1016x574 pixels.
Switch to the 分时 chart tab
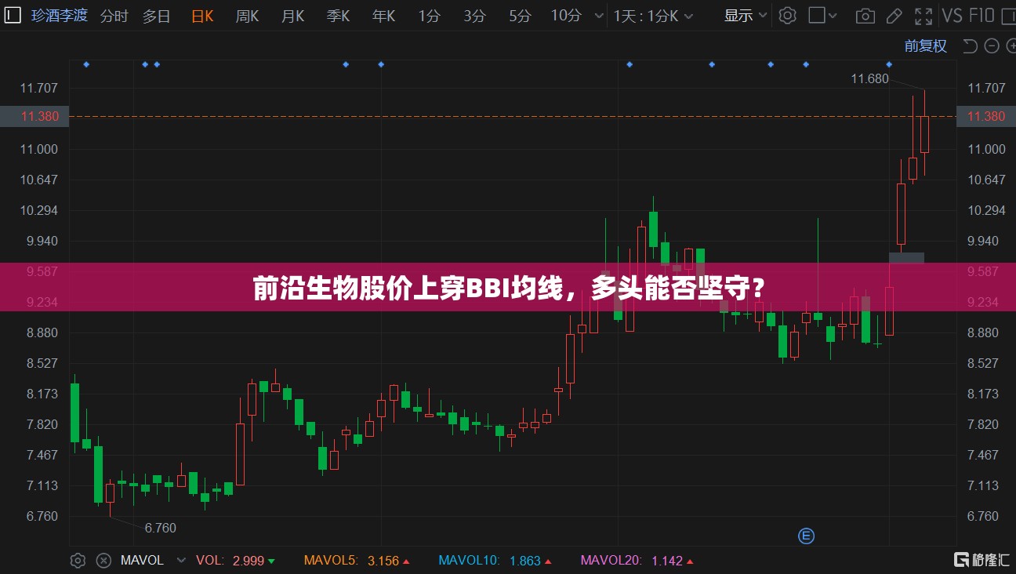point(114,16)
